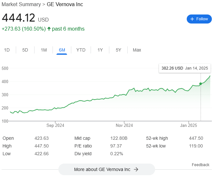The width and height of the screenshot is (218, 180).
Task: Select the 5Y time range
Action: point(119,50)
